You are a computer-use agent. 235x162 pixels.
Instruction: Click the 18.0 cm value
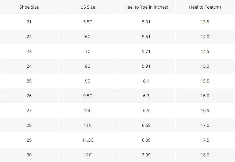[205, 155]
